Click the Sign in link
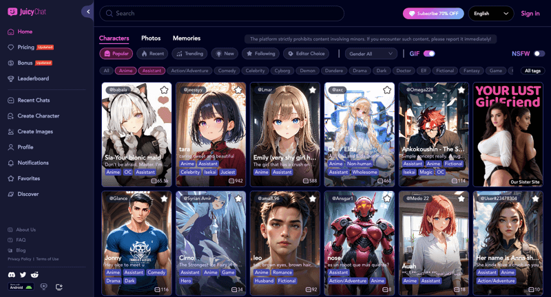 (x=530, y=13)
